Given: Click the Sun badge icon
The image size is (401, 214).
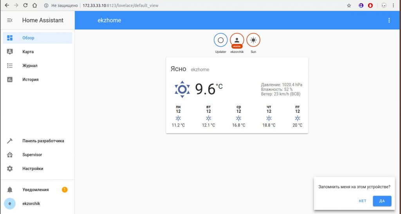Looking at the screenshot, I should (x=253, y=40).
